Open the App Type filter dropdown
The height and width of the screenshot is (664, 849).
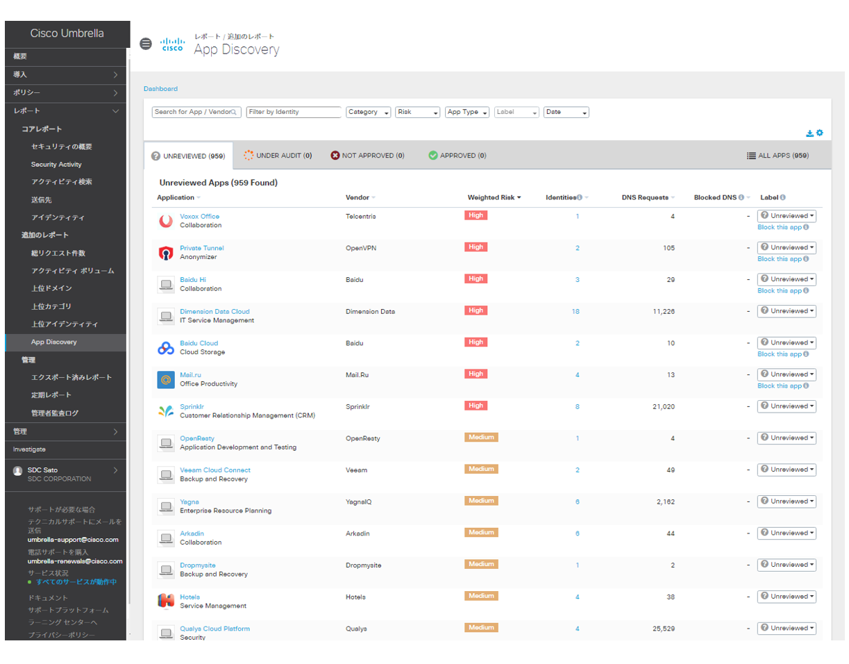(467, 112)
